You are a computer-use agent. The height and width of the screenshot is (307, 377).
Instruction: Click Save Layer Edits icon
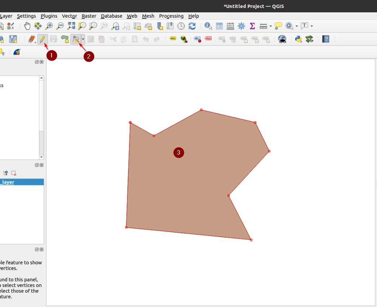(x=53, y=39)
